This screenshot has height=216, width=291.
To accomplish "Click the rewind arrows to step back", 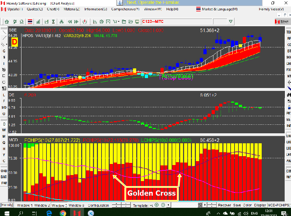I will coord(69,22).
